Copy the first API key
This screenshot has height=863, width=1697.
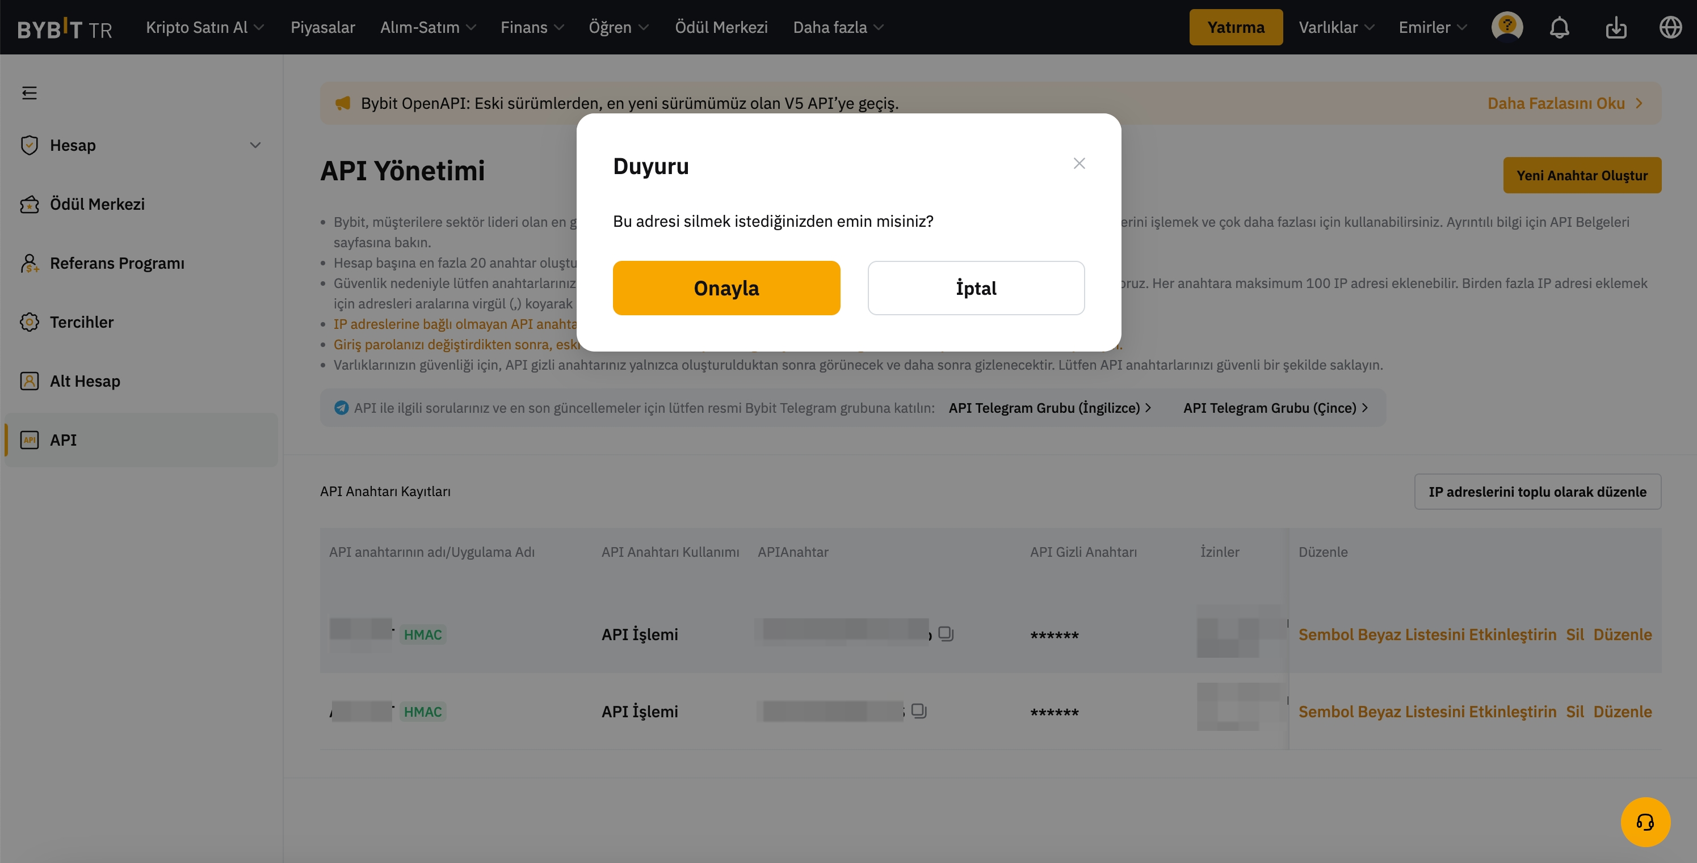[946, 633]
